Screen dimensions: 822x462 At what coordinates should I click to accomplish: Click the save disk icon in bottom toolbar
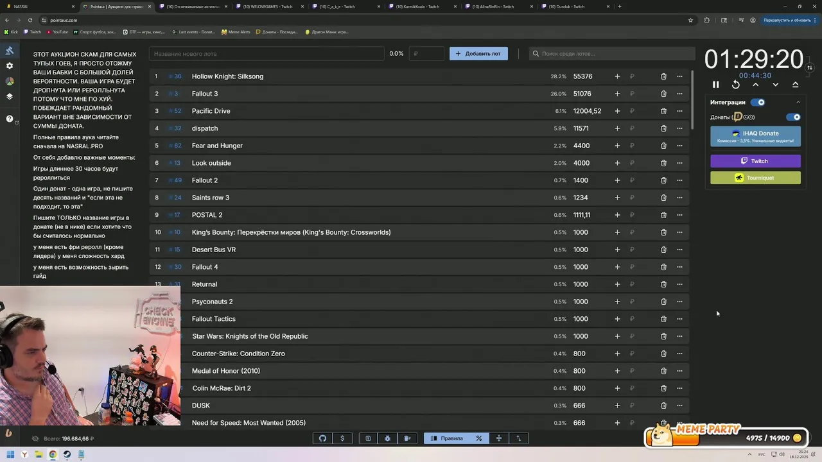tap(368, 438)
